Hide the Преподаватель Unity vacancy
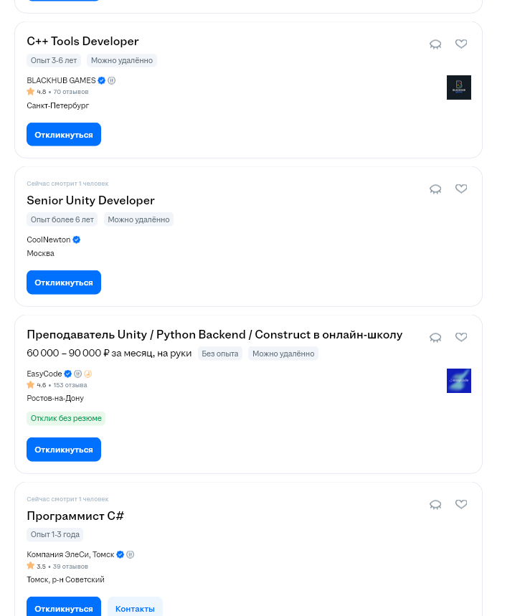Image resolution: width=530 pixels, height=616 pixels. pos(435,338)
